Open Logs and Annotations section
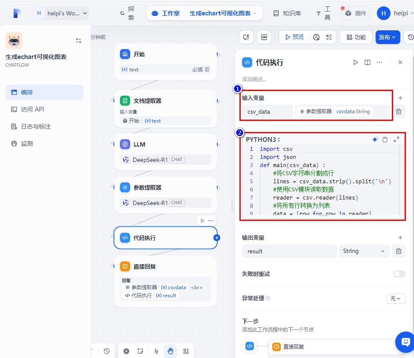This screenshot has width=414, height=358. [x=35, y=126]
